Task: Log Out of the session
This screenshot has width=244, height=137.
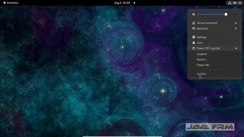Action: pyautogui.click(x=215, y=74)
